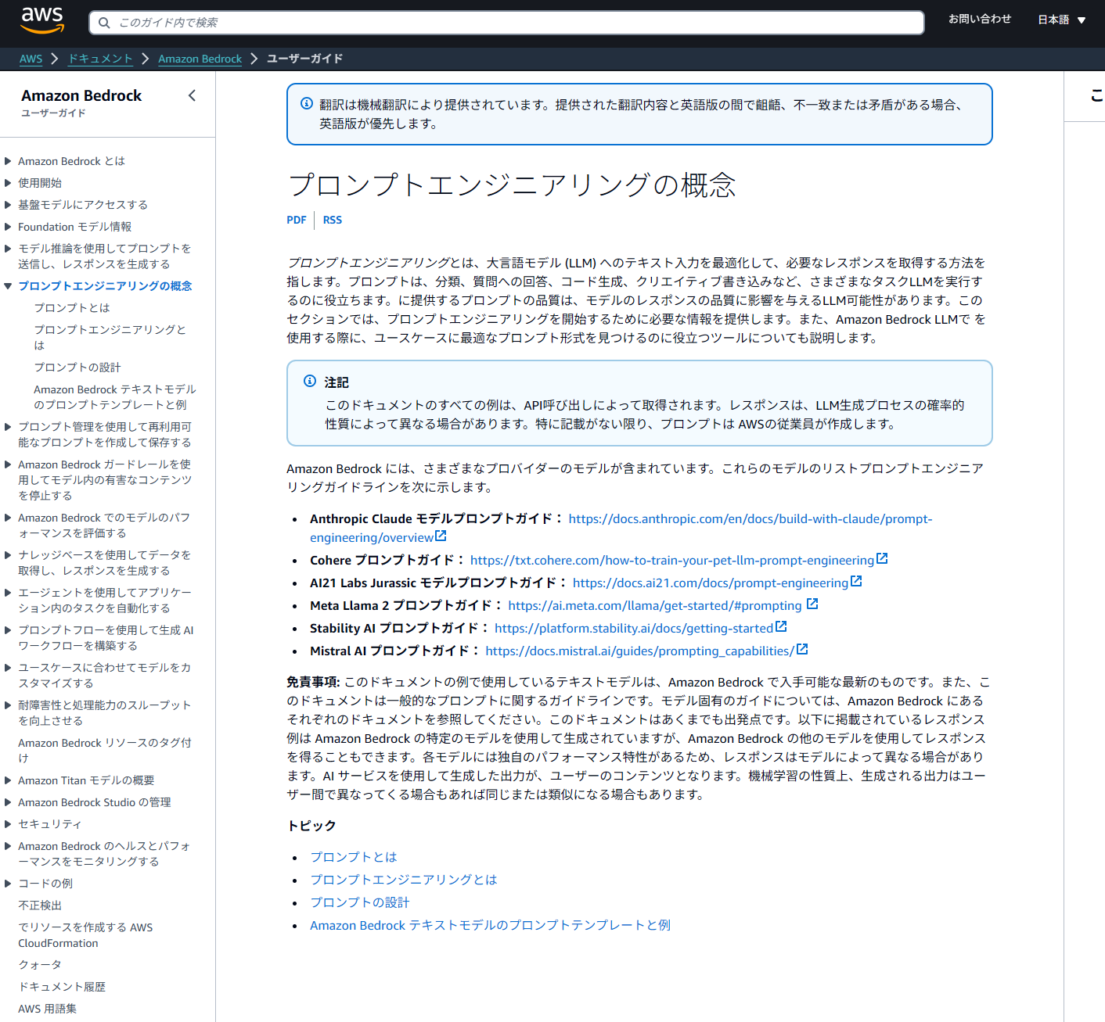Expand the セキュリティ section

click(x=8, y=824)
